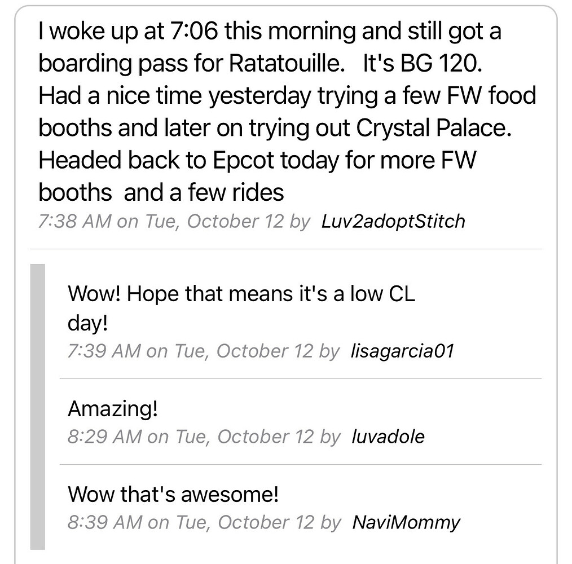Select the 'Wow that's awesome!' reply
The width and height of the screenshot is (572, 564).
173,495
